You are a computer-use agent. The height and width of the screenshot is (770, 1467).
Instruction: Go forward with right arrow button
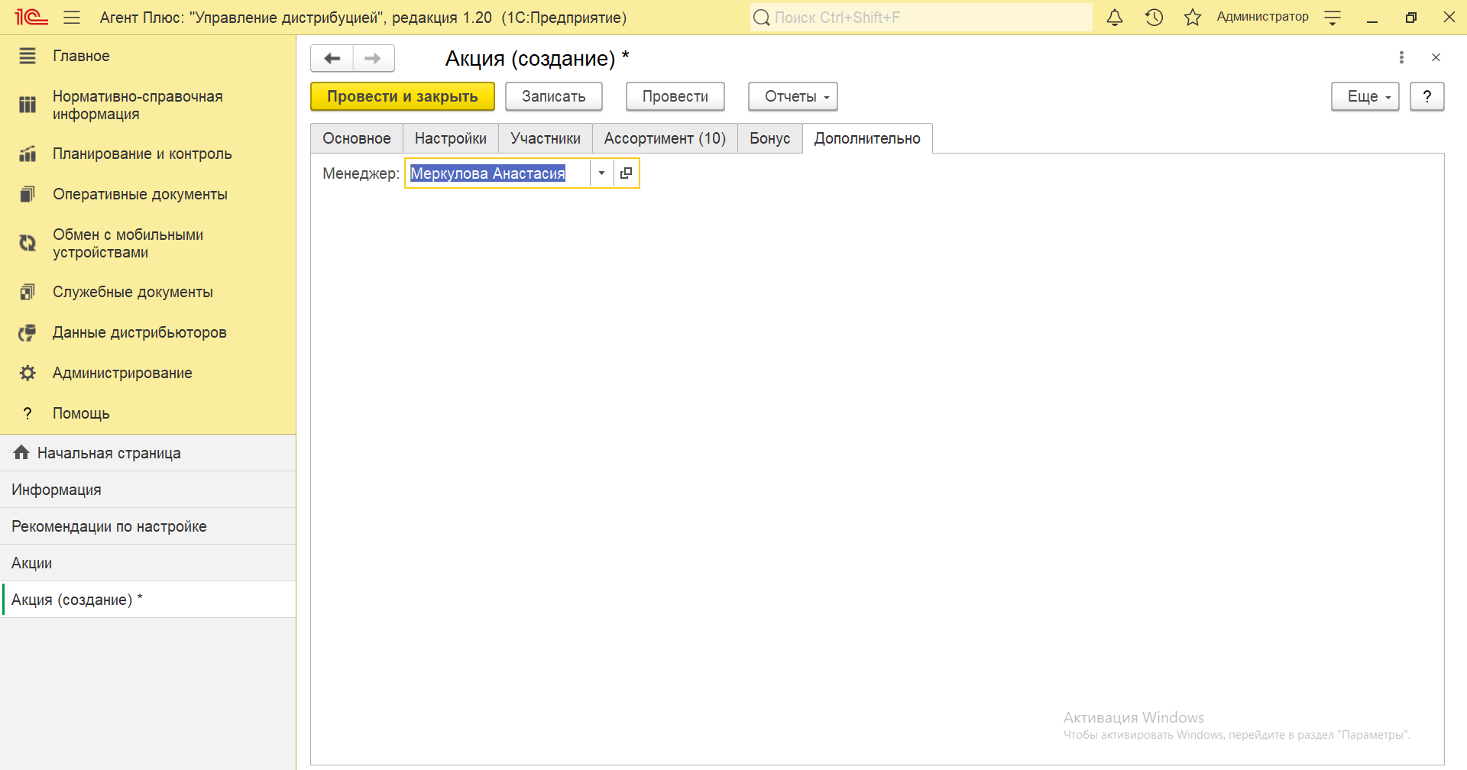pyautogui.click(x=373, y=58)
